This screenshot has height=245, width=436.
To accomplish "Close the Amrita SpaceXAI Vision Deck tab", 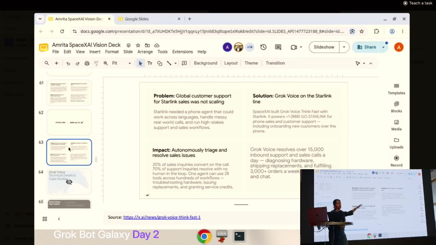I will coord(109,19).
